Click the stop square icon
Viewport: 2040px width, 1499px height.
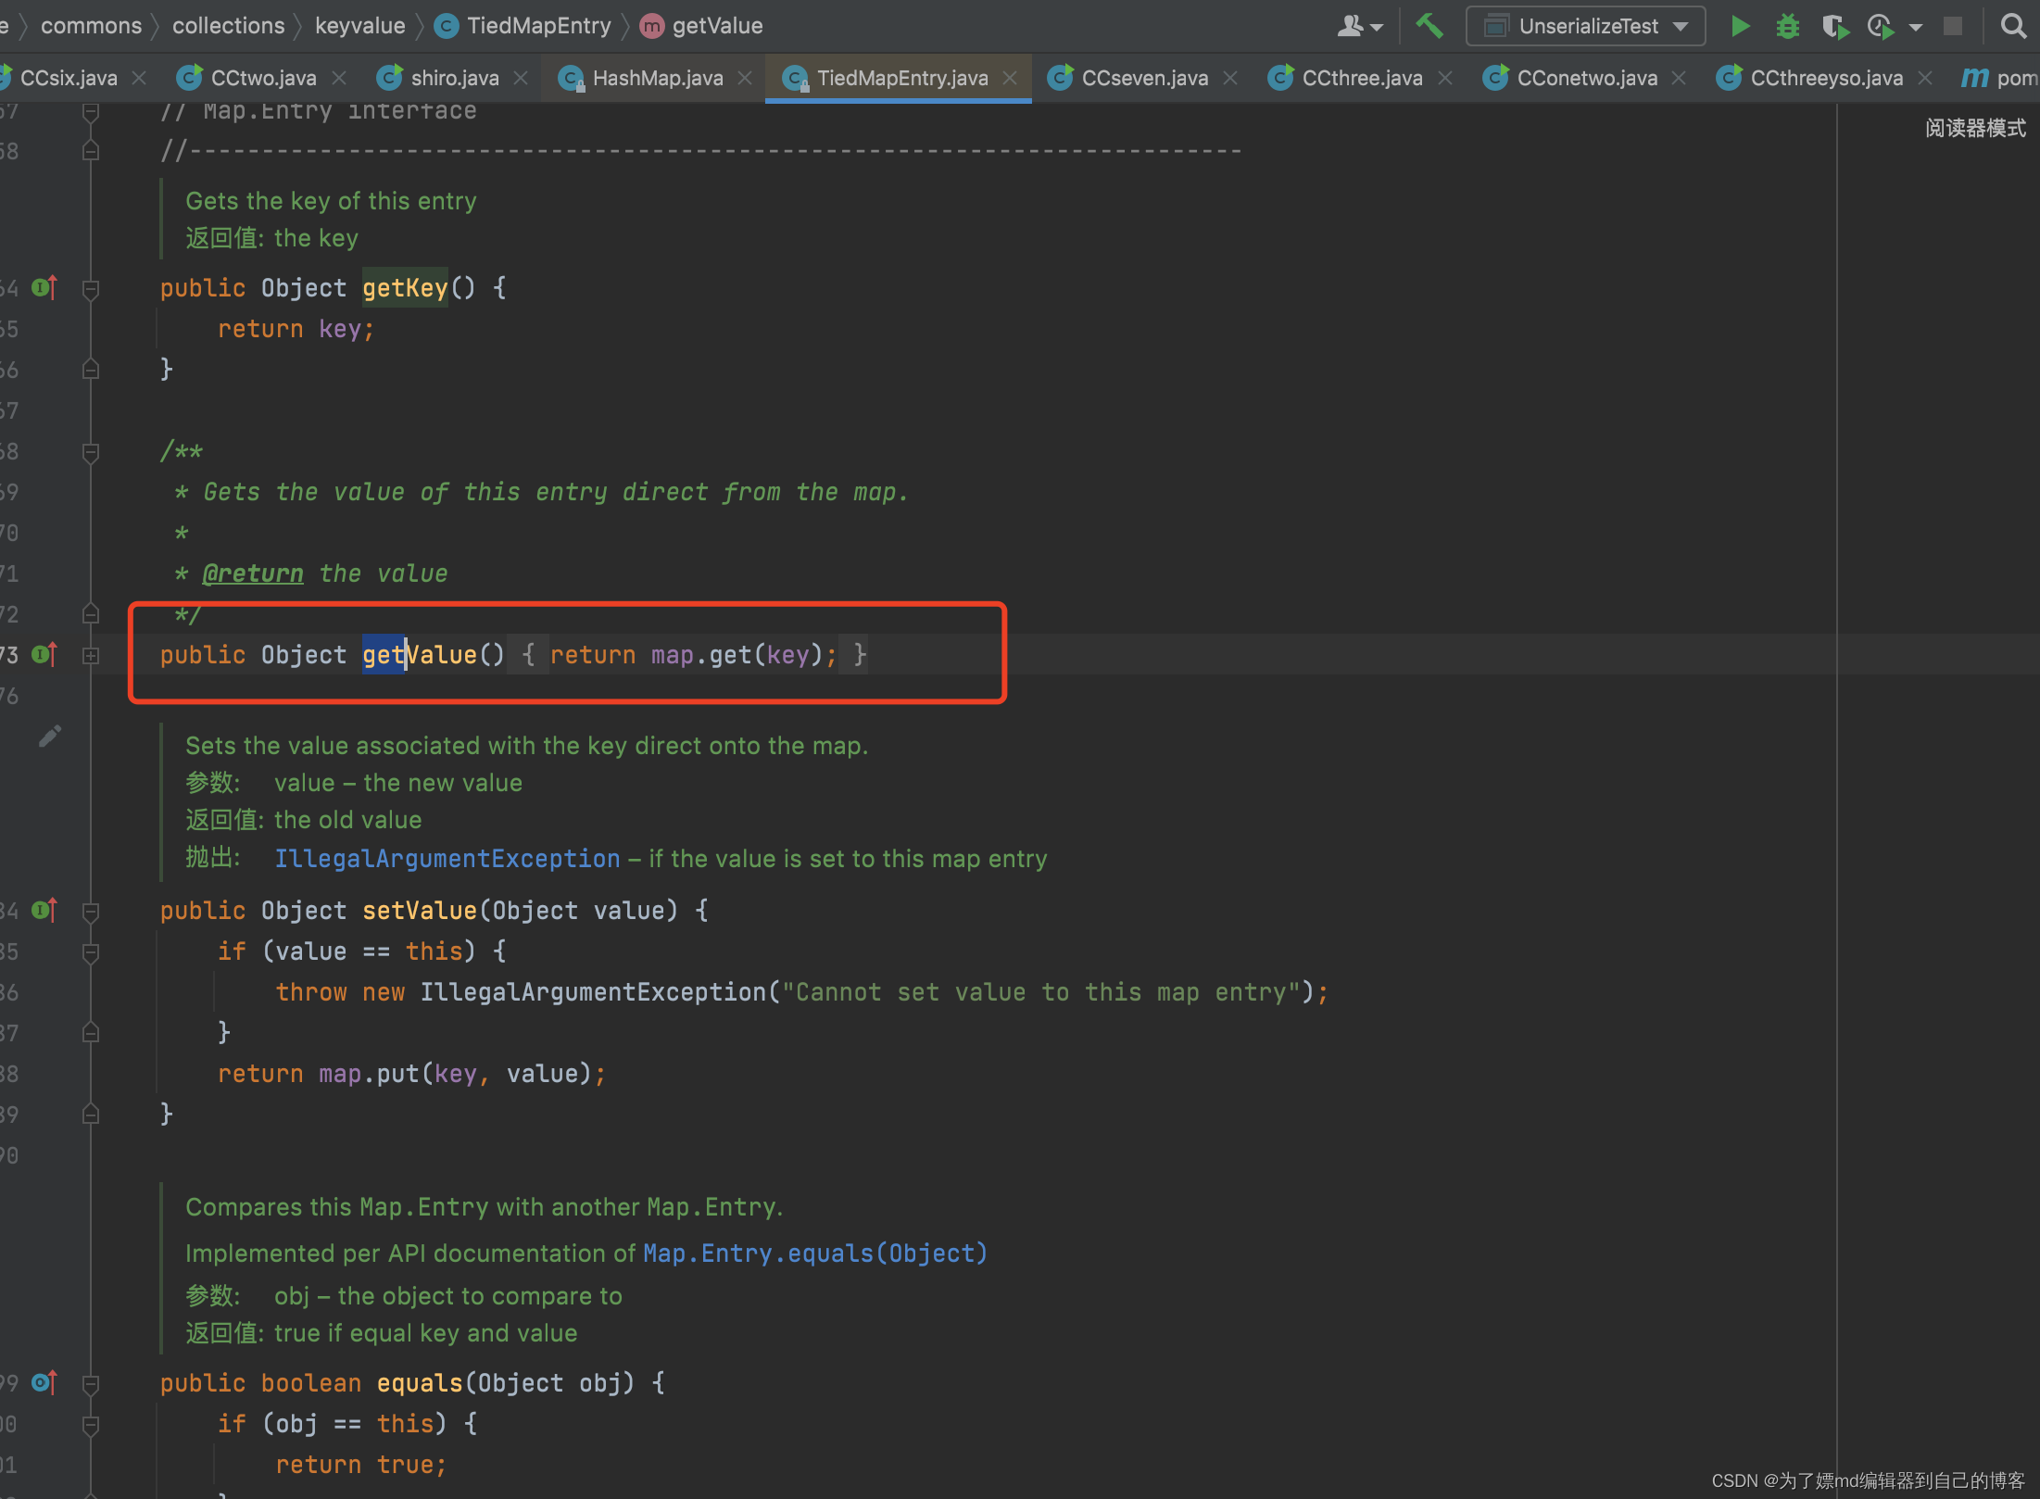pos(1953,26)
